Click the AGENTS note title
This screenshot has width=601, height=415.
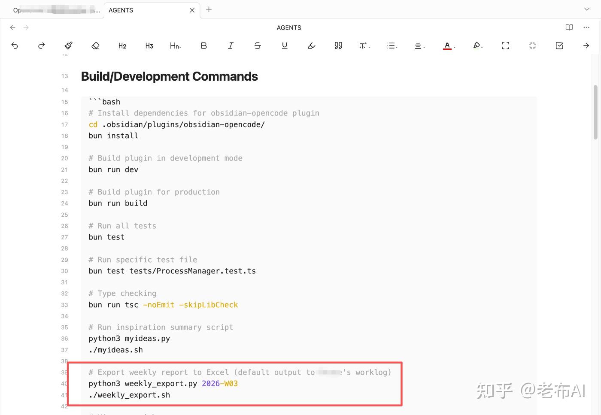pos(289,27)
